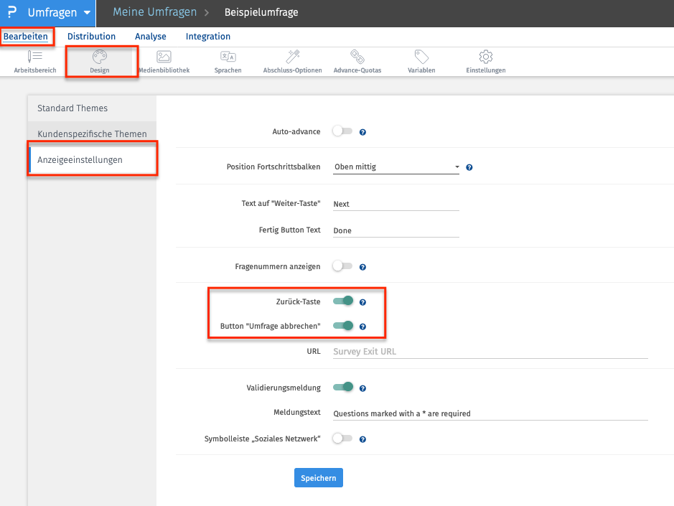
Task: Open the Arbeitsbereich workspace icon
Action: (x=34, y=61)
